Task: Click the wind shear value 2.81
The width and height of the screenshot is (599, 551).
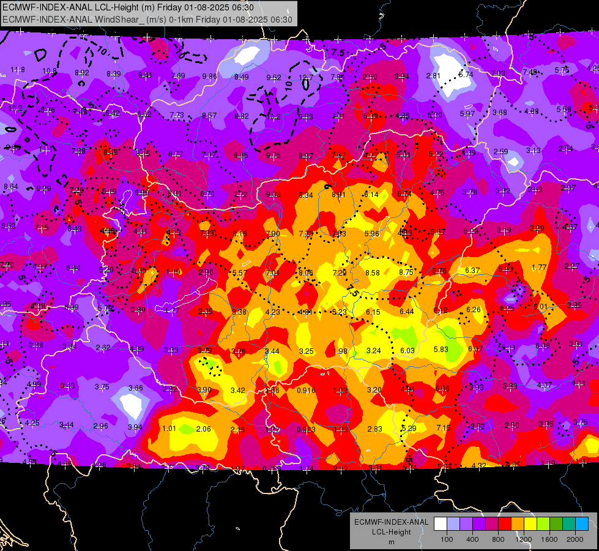Action: 434,76
